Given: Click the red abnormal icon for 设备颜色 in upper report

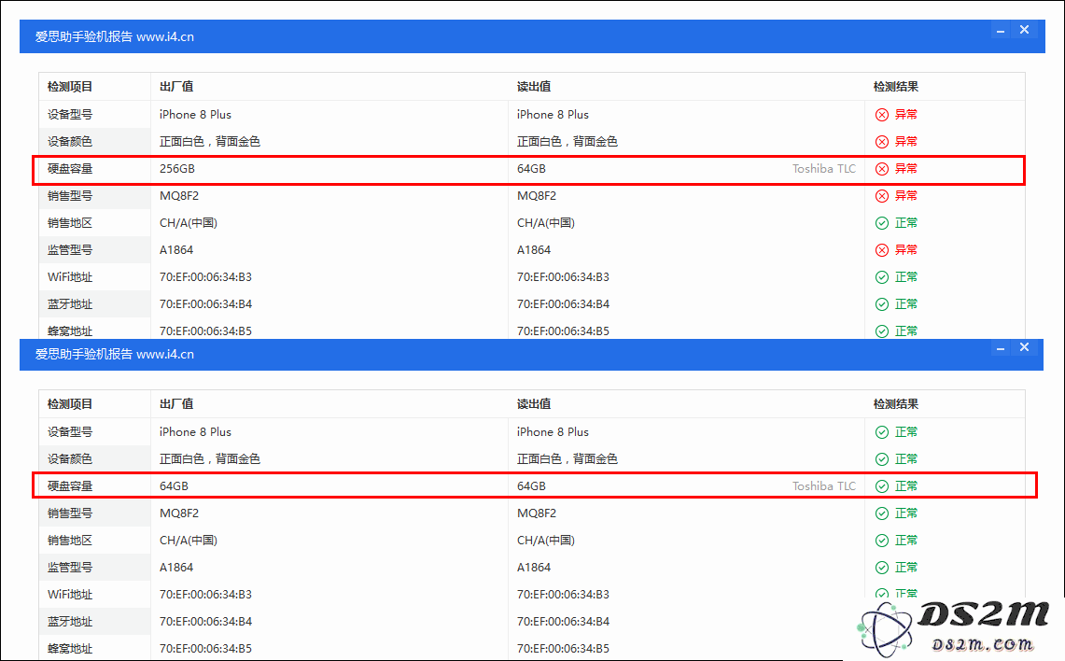Looking at the screenshot, I should point(882,142).
